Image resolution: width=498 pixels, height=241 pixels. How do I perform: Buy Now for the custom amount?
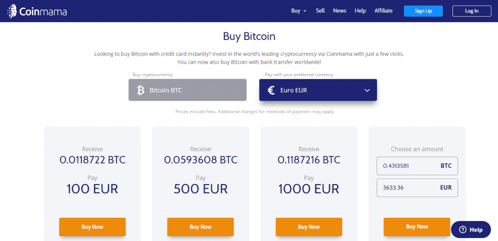[x=417, y=227]
